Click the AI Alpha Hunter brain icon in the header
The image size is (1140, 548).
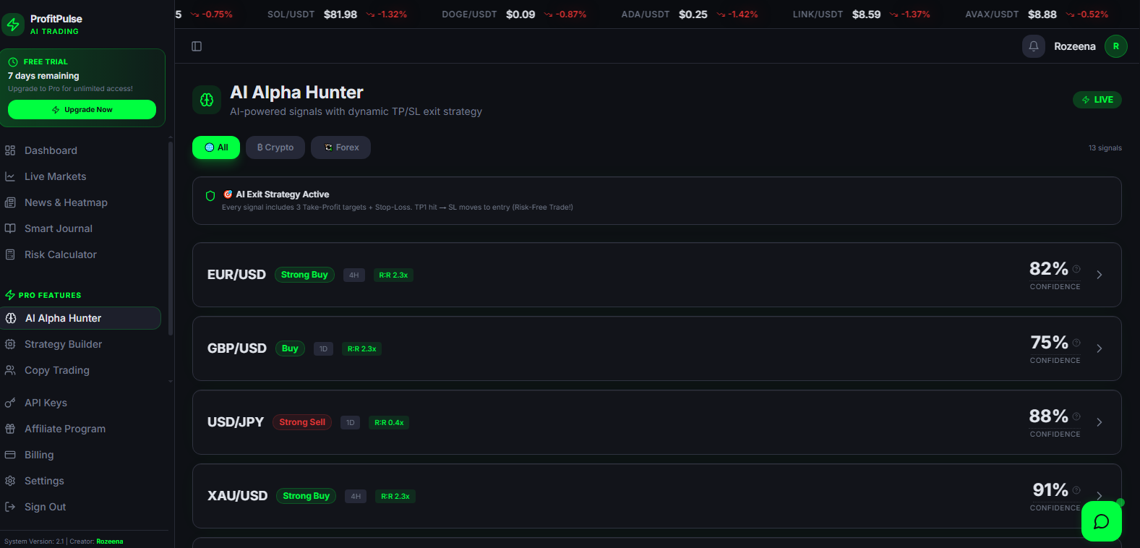pos(207,100)
